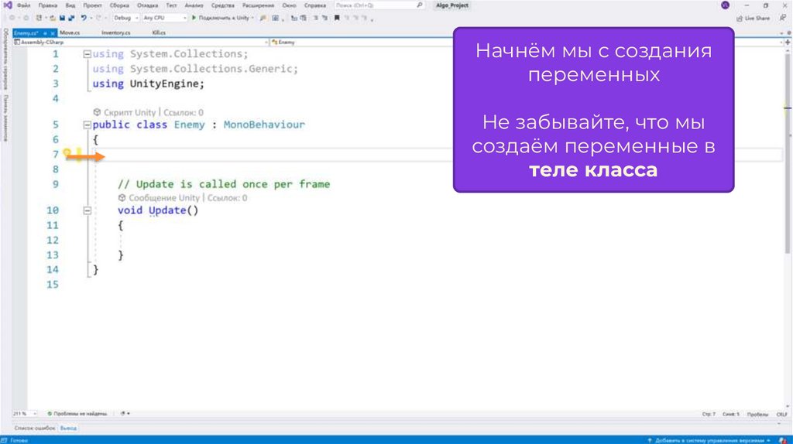Collapse the Enemy class code block
Image resolution: width=793 pixels, height=444 pixels.
coord(87,125)
